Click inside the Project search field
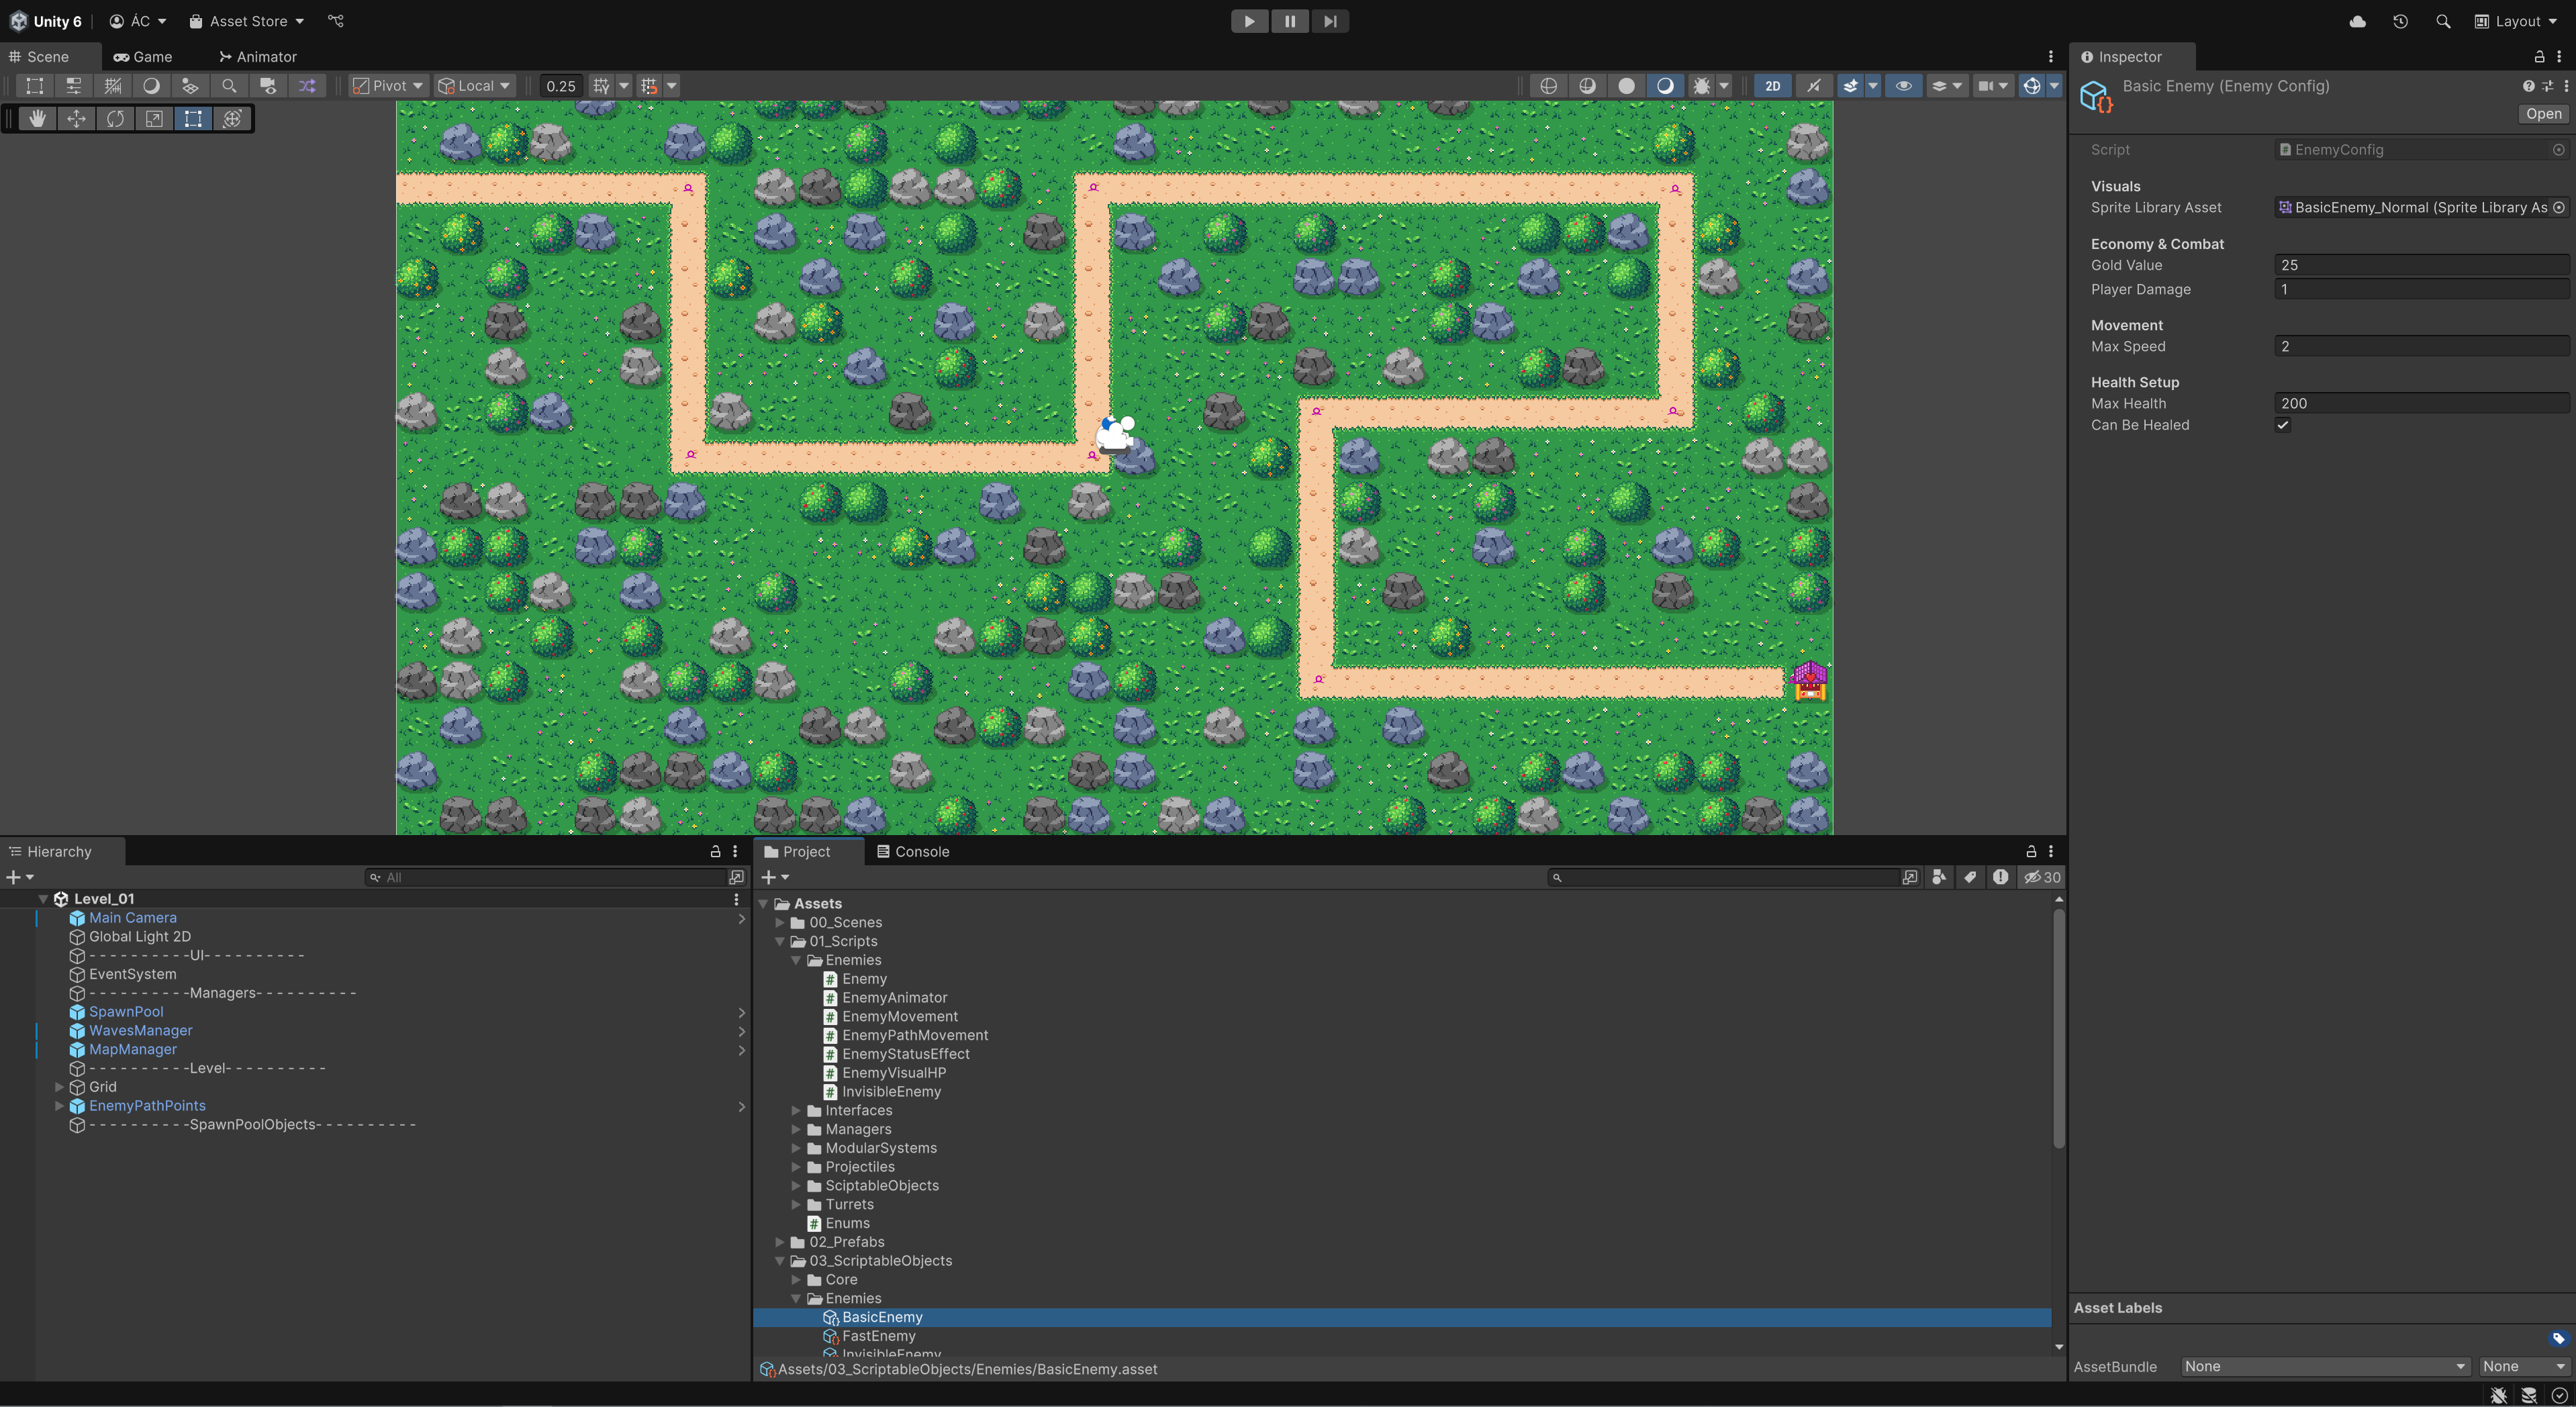2576x1407 pixels. tap(1720, 877)
